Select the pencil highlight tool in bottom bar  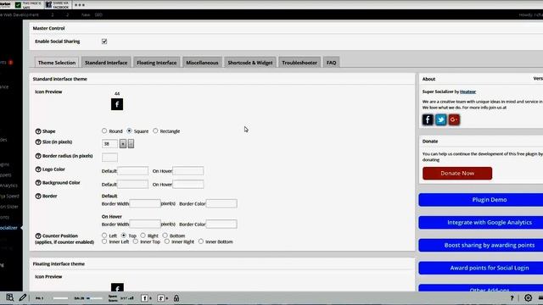pyautogui.click(x=23, y=297)
